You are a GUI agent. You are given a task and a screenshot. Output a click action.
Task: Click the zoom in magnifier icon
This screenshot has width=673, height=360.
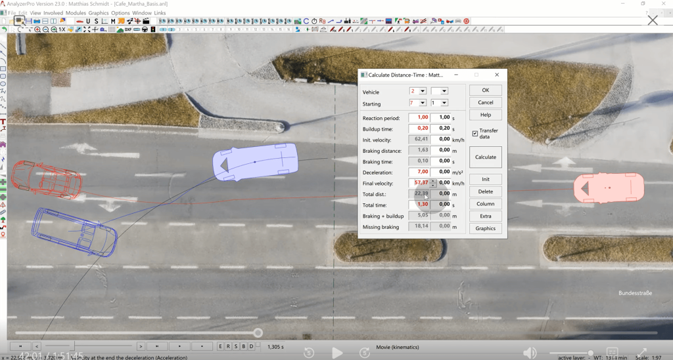click(x=37, y=30)
